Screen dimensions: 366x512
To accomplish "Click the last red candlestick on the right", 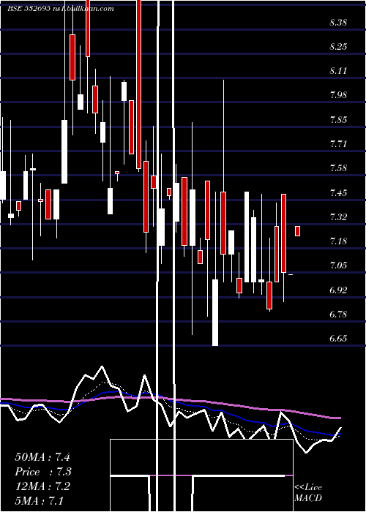I will click(x=297, y=231).
